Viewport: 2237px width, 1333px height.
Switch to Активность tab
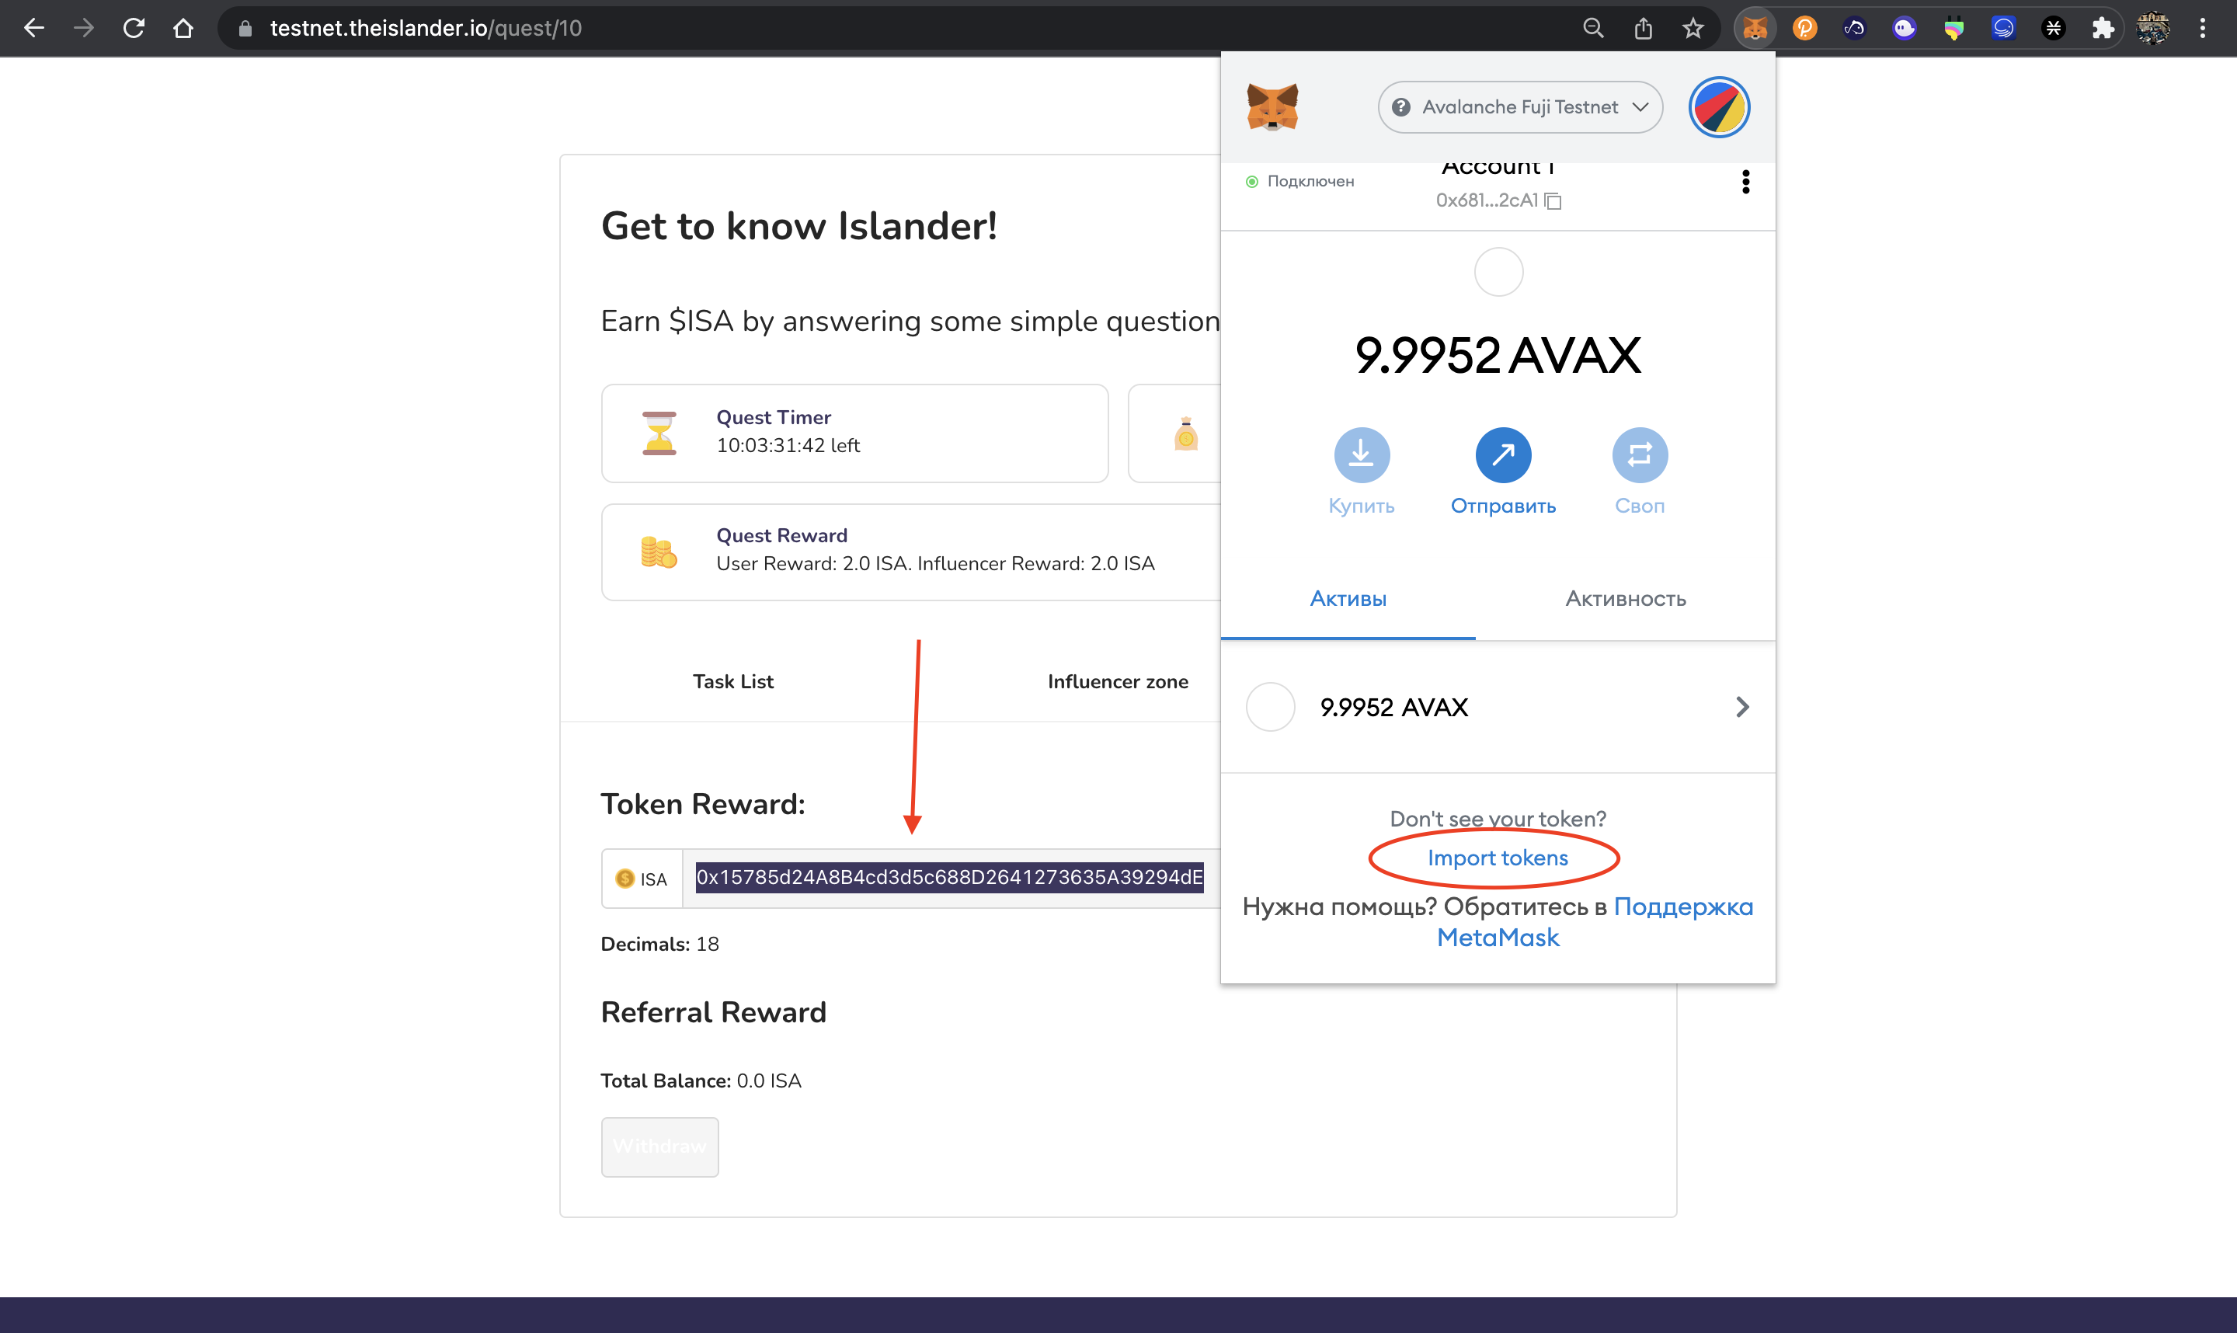point(1624,599)
